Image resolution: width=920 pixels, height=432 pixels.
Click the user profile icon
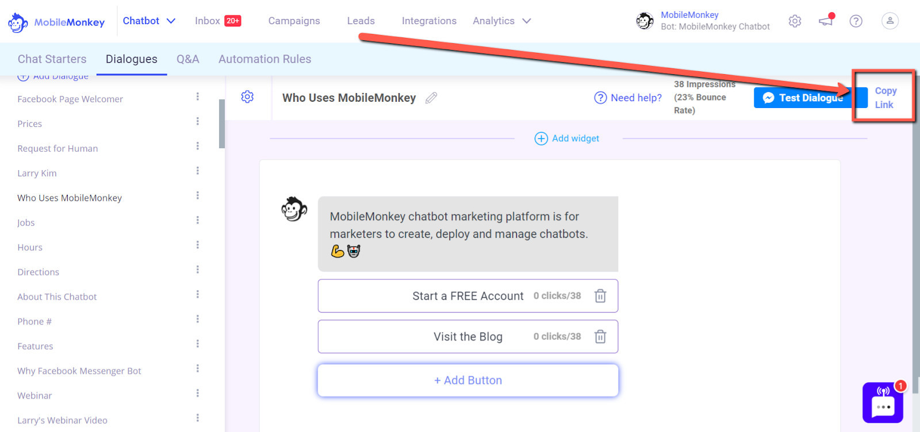pos(890,21)
